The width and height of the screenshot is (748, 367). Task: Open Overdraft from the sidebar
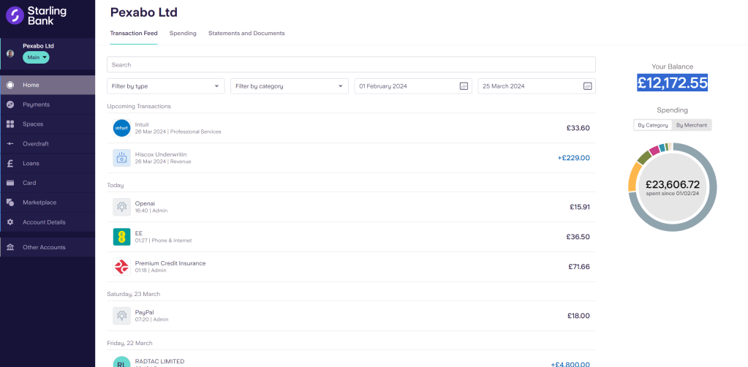48,143
